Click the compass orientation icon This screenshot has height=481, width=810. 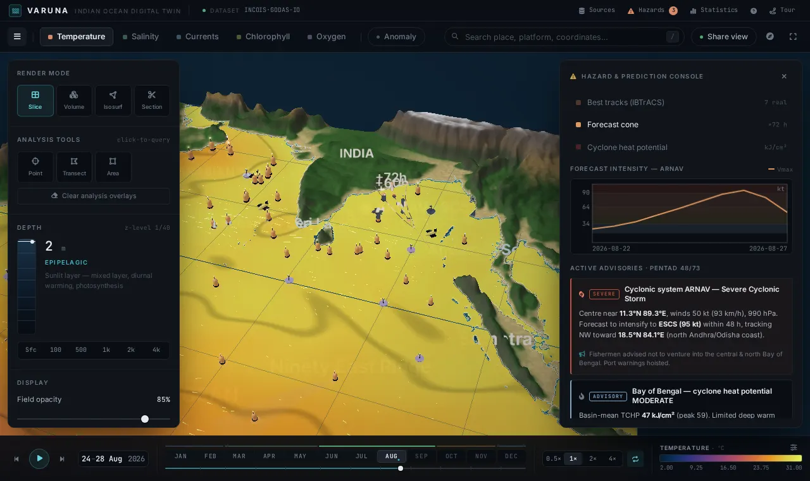click(770, 37)
